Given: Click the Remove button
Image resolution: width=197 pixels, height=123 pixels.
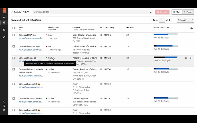Looking at the screenshot, I should (x=162, y=12).
